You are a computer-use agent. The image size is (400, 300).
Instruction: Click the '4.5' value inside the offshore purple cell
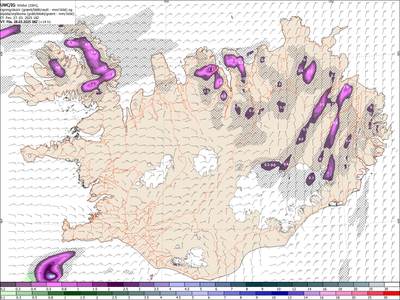(52, 276)
